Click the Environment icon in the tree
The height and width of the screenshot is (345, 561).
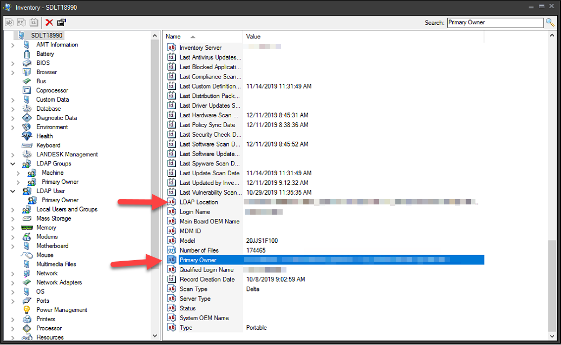pos(27,127)
